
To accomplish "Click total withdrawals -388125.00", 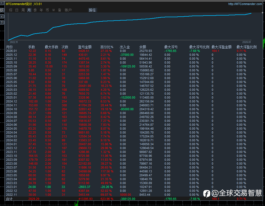I will click(127, 199).
